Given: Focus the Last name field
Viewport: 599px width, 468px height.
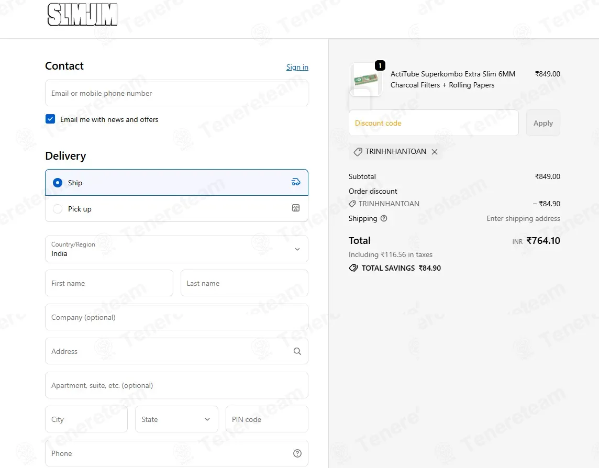Looking at the screenshot, I should (x=245, y=283).
